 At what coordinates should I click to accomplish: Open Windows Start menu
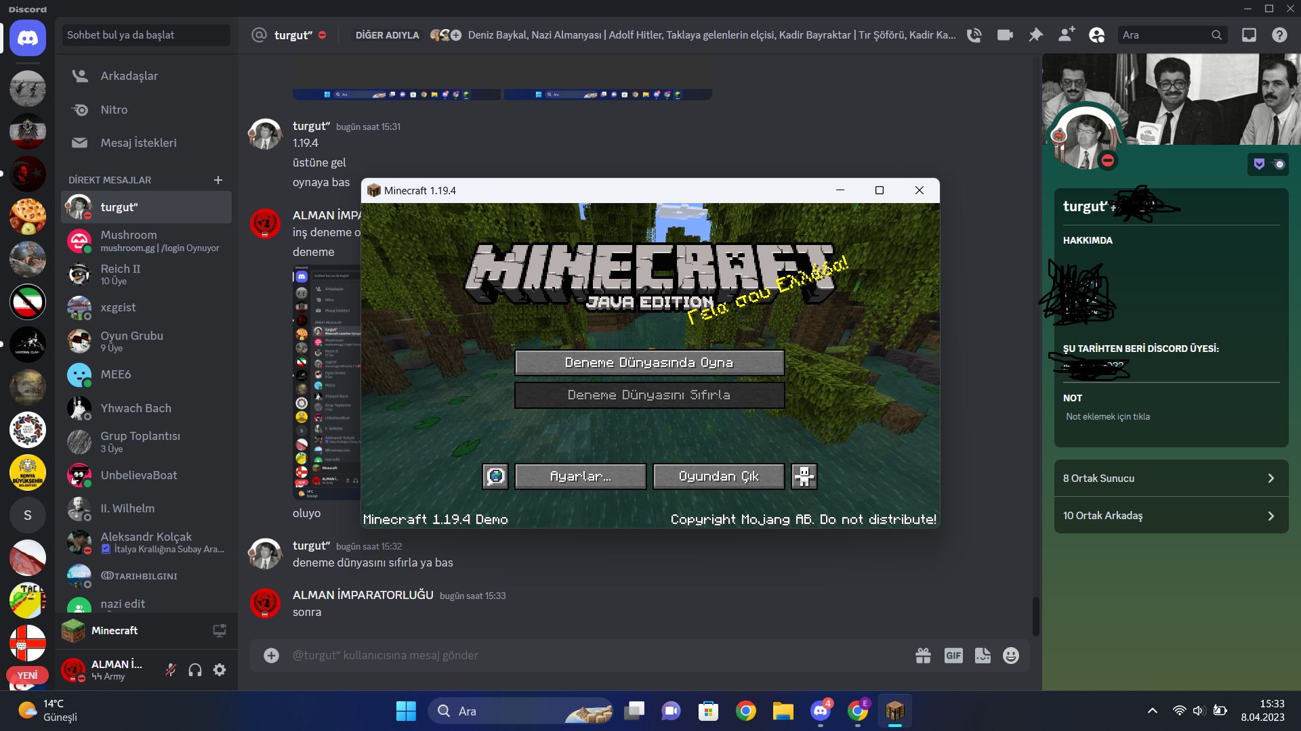point(406,711)
